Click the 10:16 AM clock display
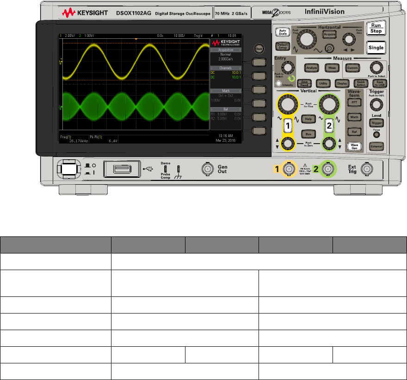This screenshot has height=380, width=407. point(226,136)
